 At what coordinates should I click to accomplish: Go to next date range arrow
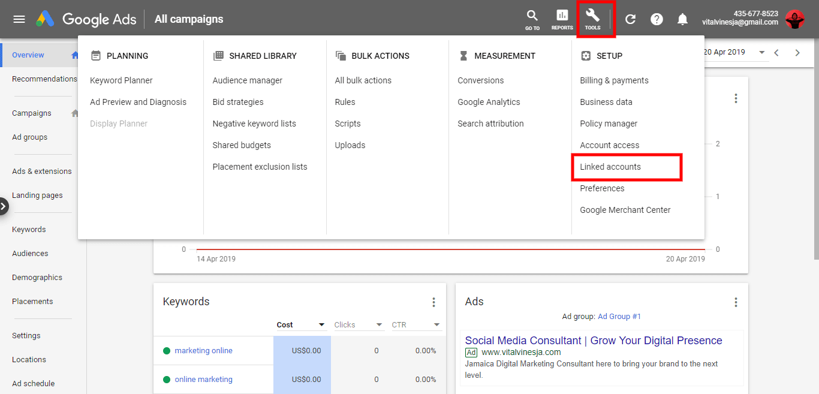click(x=797, y=53)
